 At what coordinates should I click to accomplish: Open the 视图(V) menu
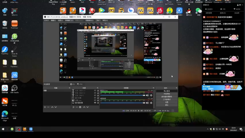click(60, 20)
